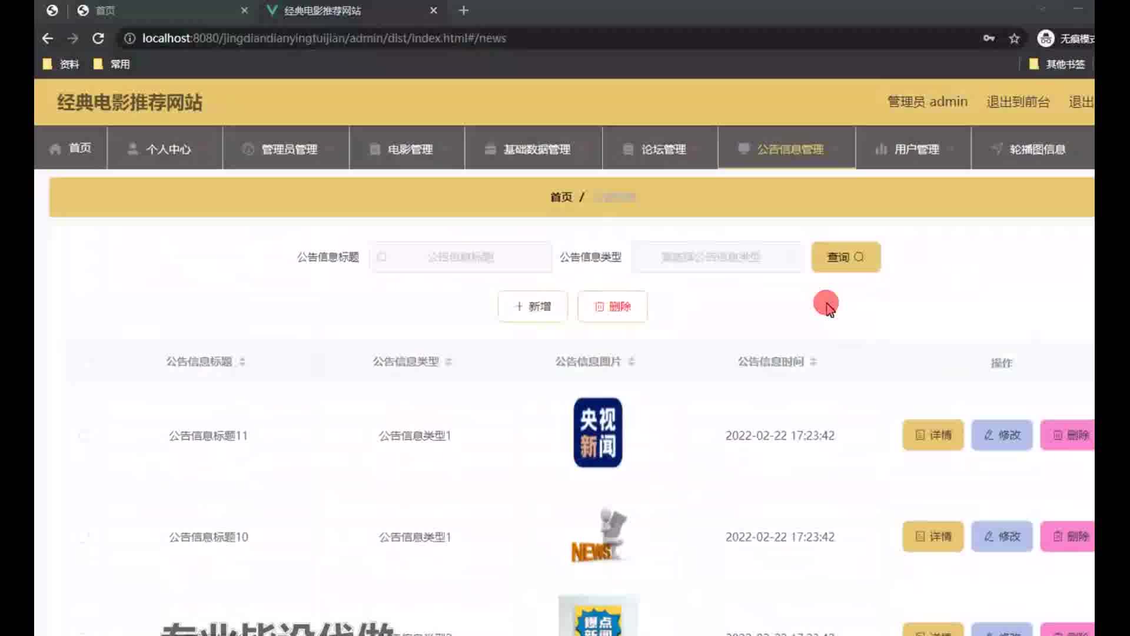Click the timestamp in the 公告信息标题11 row
This screenshot has height=636, width=1130.
click(x=780, y=436)
